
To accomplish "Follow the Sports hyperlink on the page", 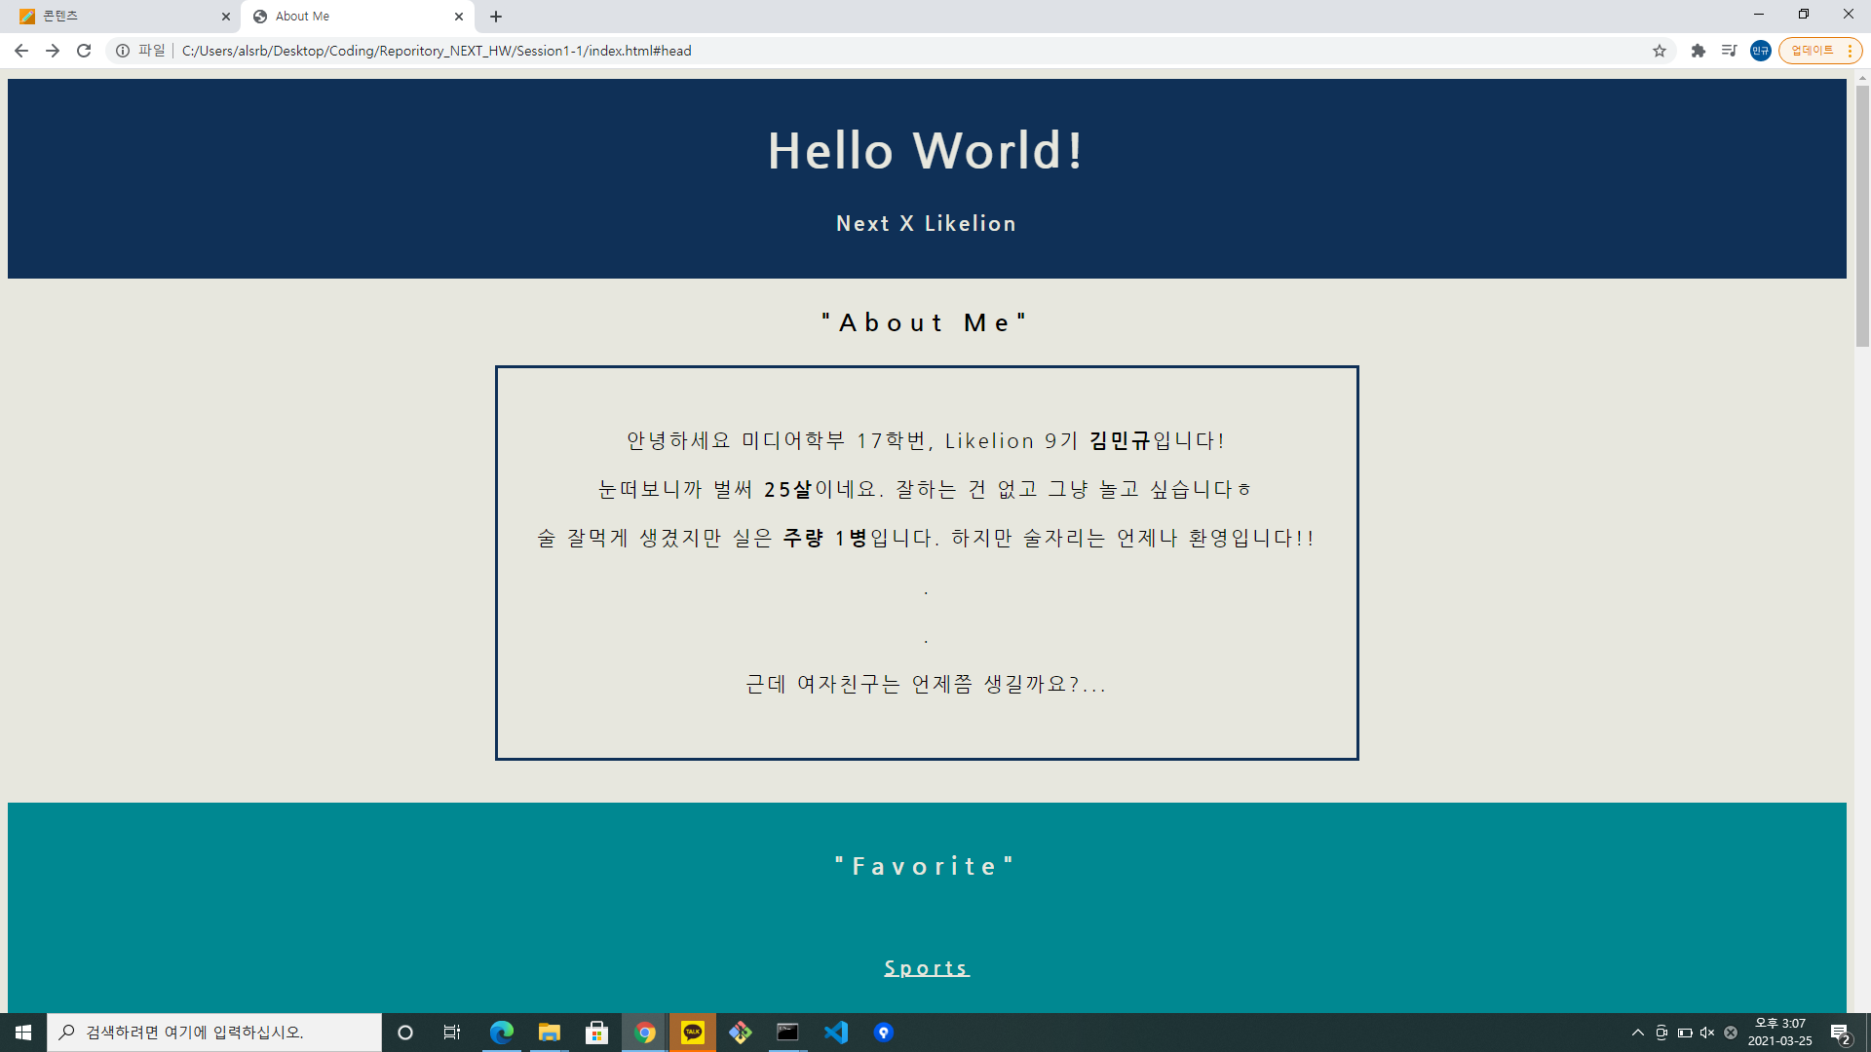I will pyautogui.click(x=926, y=967).
